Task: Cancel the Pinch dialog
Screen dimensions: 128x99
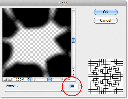Action: tap(105, 20)
